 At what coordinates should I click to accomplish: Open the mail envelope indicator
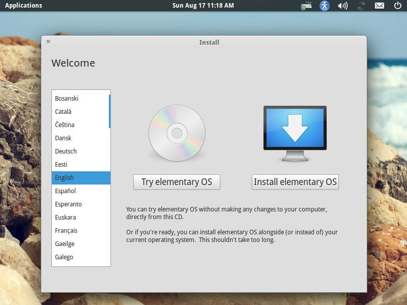380,6
